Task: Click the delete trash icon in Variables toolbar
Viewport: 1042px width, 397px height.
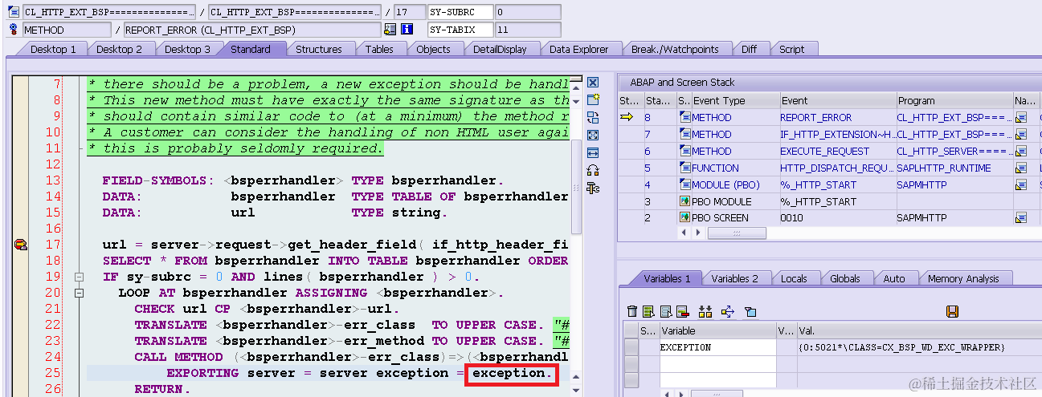Action: [632, 311]
